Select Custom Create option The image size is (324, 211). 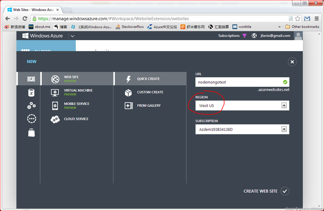[150, 92]
